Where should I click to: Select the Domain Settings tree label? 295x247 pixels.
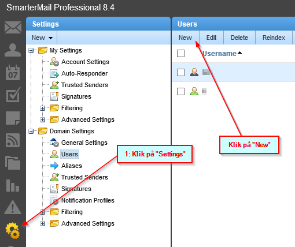72,131
